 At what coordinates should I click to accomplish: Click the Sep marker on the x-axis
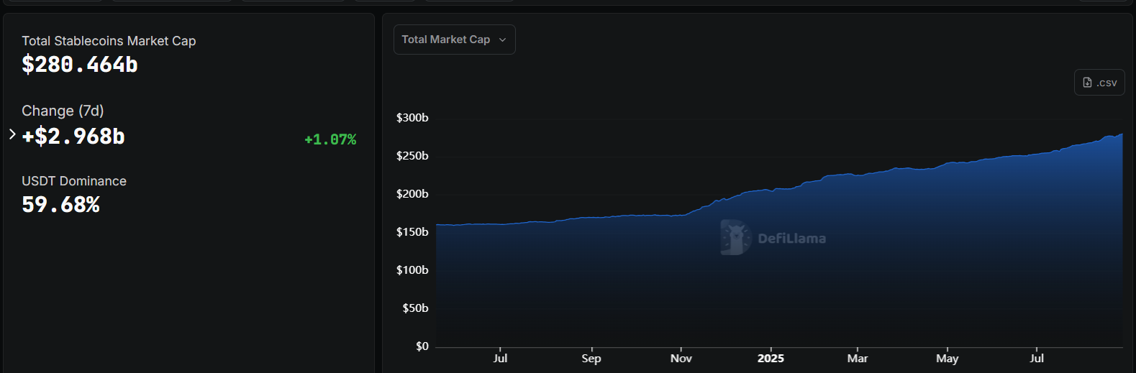point(591,358)
